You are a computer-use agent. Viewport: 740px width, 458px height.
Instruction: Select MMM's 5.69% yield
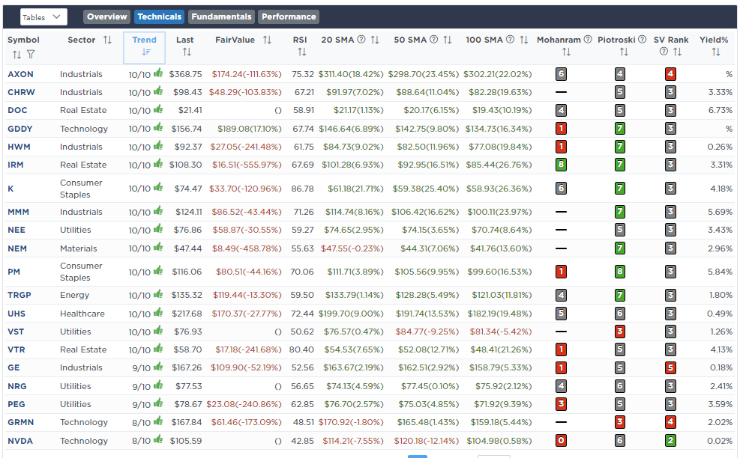tap(721, 212)
